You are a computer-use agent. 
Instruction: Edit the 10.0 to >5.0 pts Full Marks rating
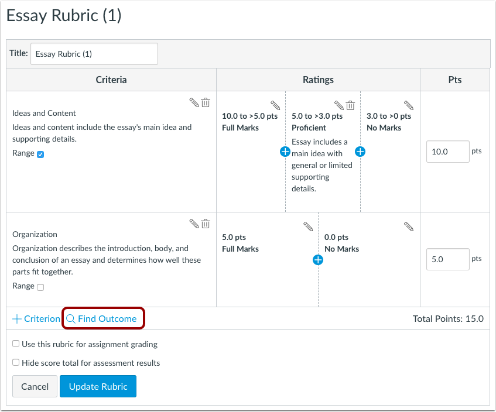tap(275, 105)
